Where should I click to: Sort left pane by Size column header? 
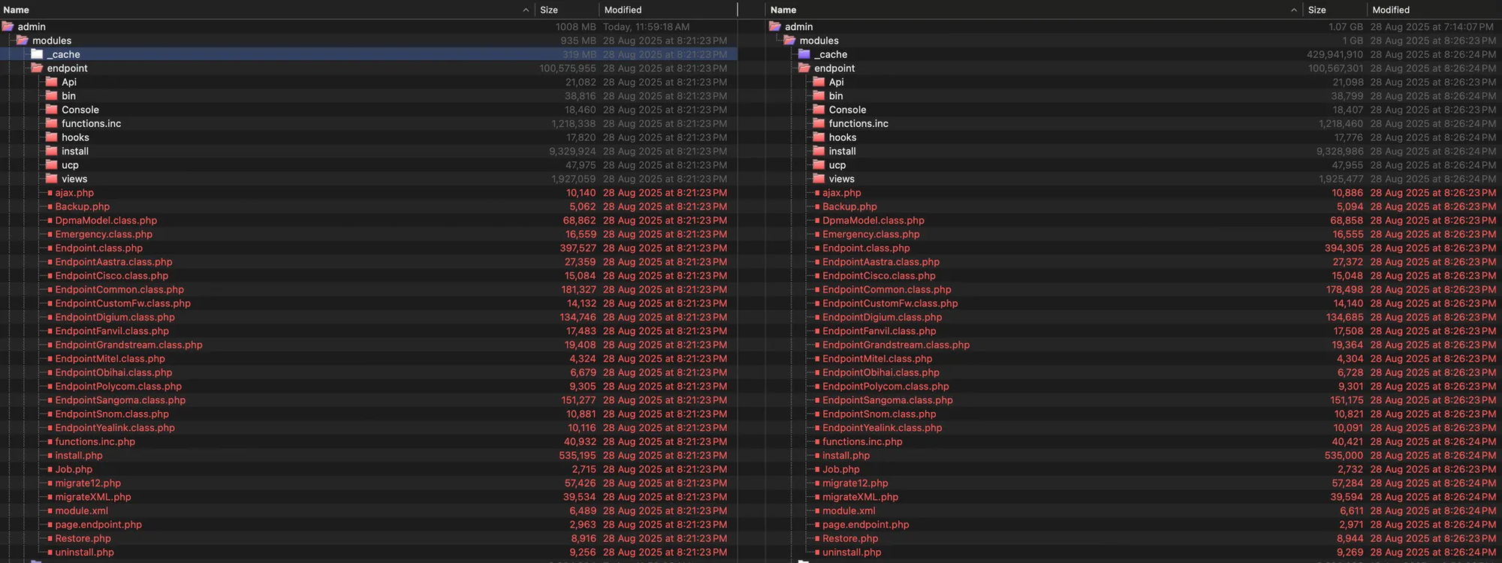[549, 10]
